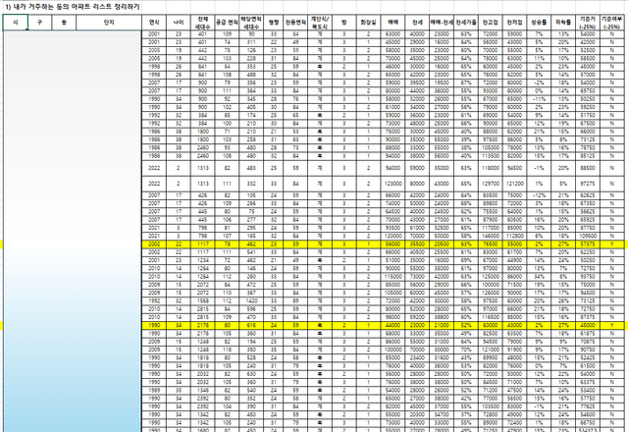628x432 pixels.
Task: Select the '구' header cell
Action: click(x=39, y=23)
